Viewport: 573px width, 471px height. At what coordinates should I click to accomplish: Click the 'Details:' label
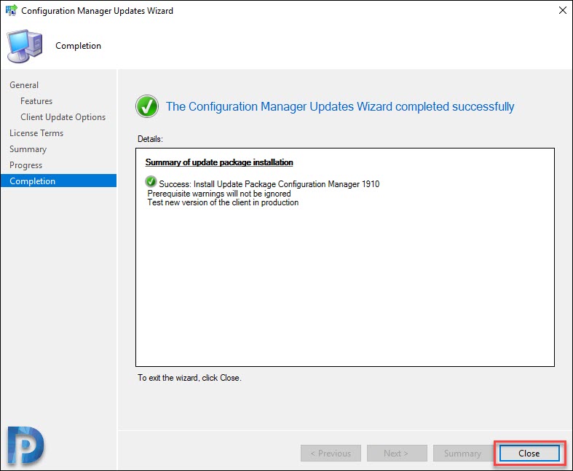[150, 139]
